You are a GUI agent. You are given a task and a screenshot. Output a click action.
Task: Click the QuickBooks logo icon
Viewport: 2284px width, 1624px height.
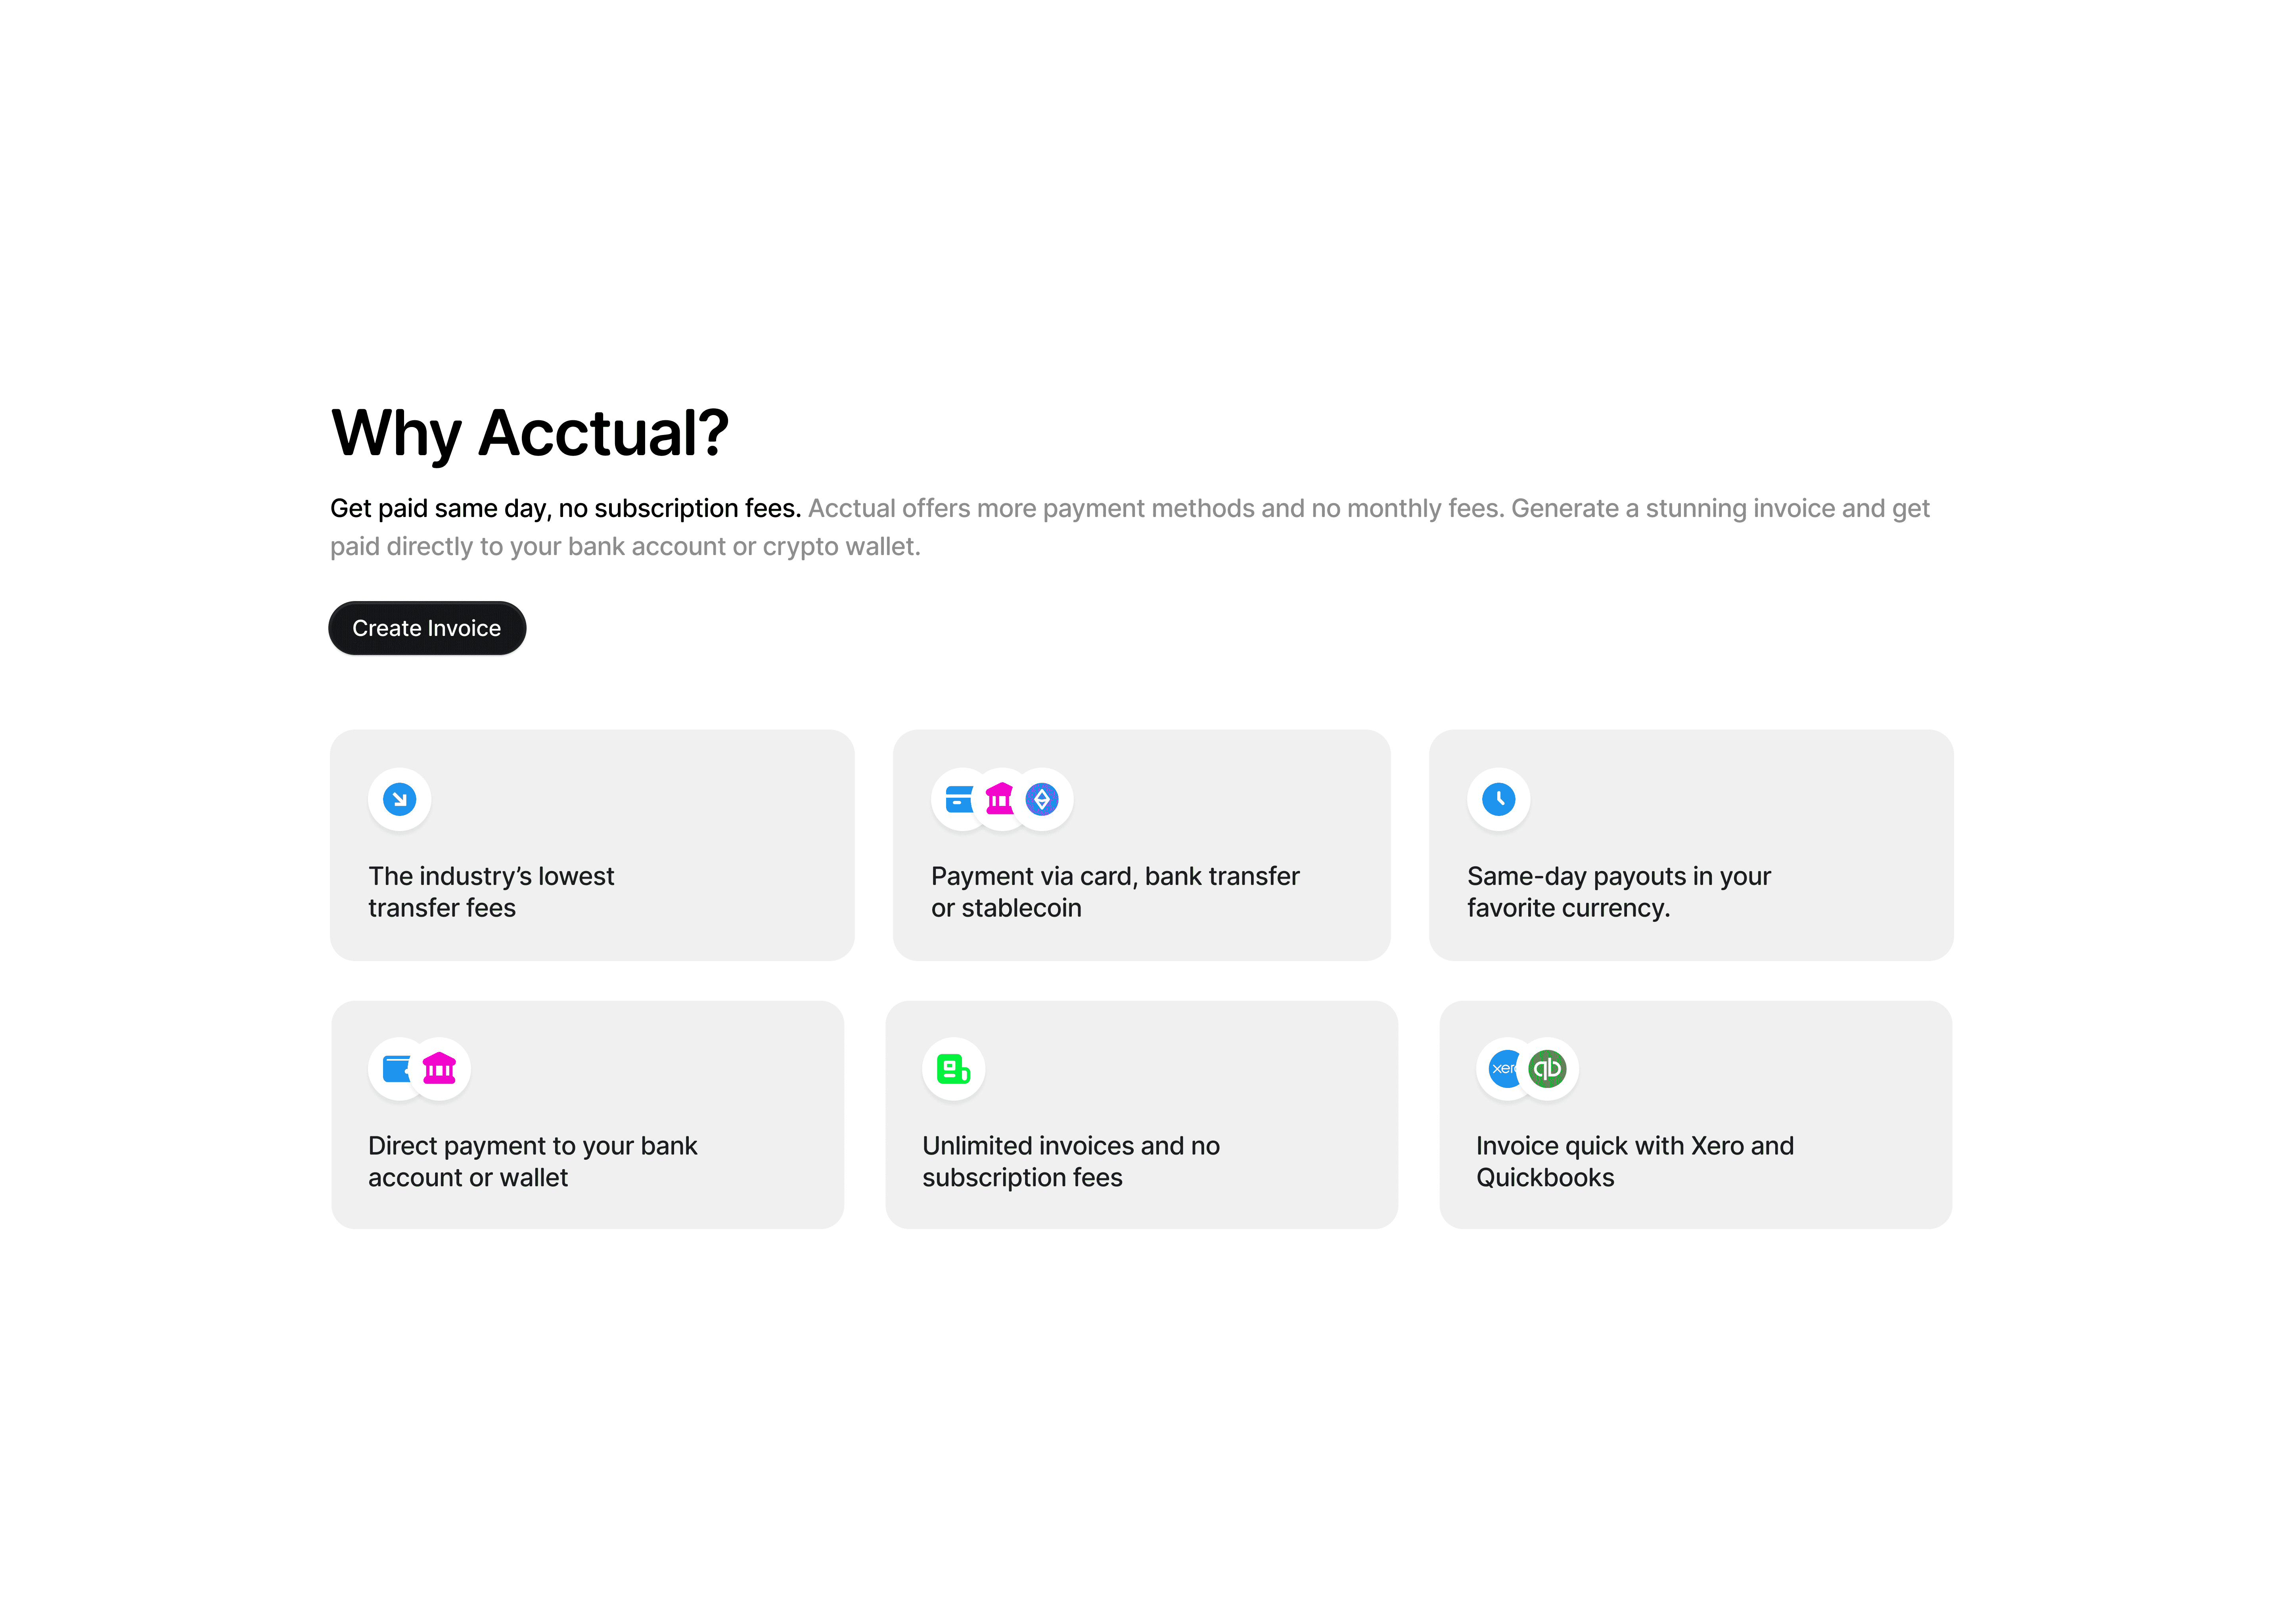click(1547, 1069)
